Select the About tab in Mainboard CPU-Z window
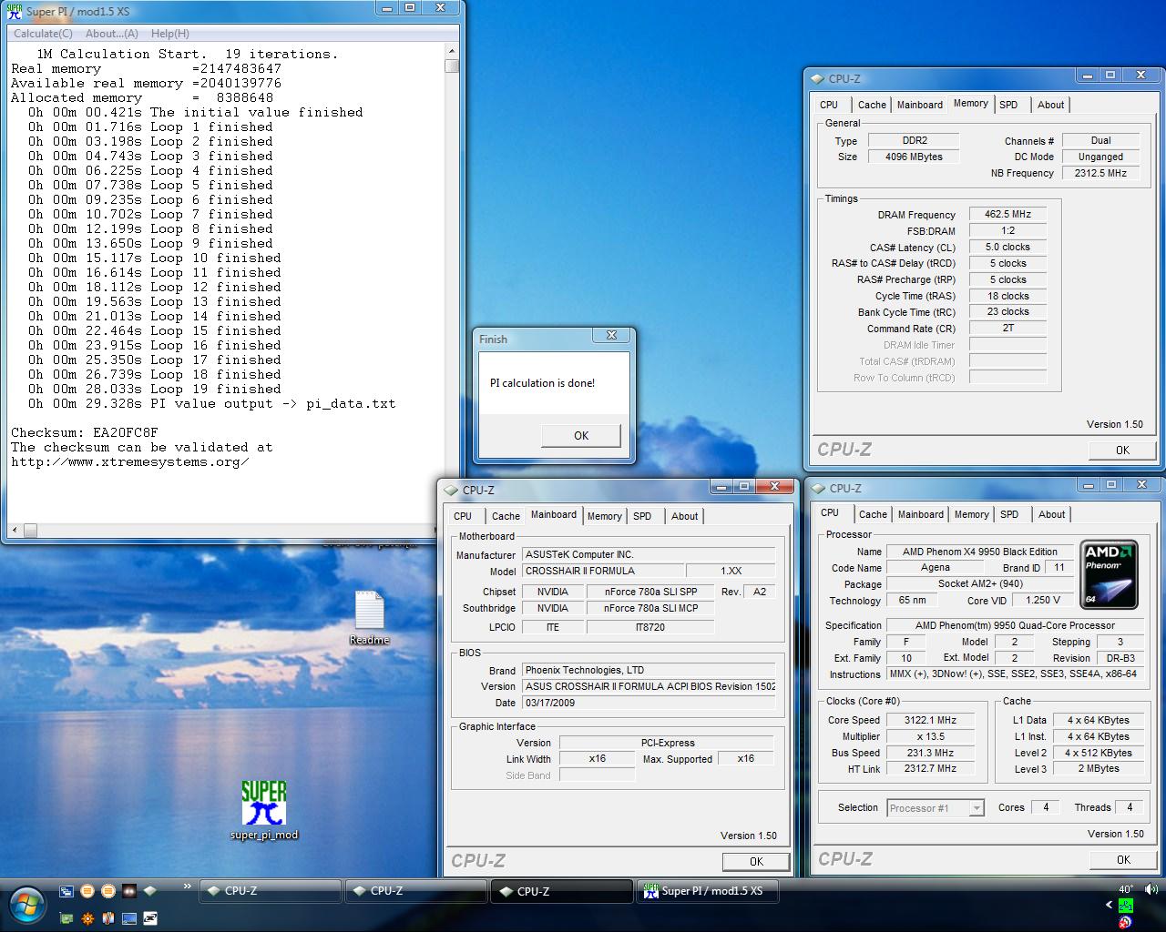The image size is (1166, 932). tap(684, 516)
